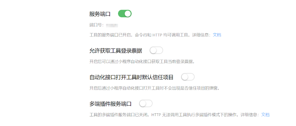Viewport: 296px width, 126px height.
Task: Enable the 允许获取工具登录票据 toggle
Action: click(156, 50)
